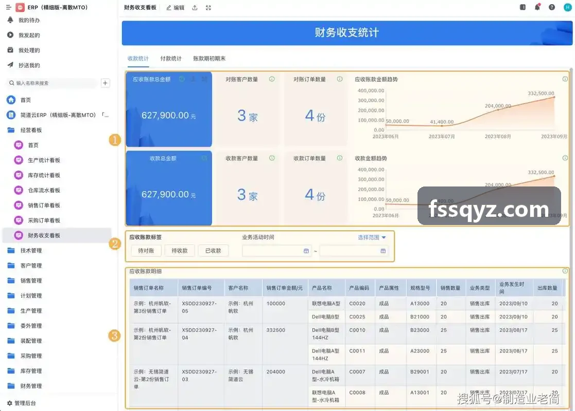Screen dimensions: 575x411
Task: Select 财务收支看板 in sidebar
Action: 57,235
